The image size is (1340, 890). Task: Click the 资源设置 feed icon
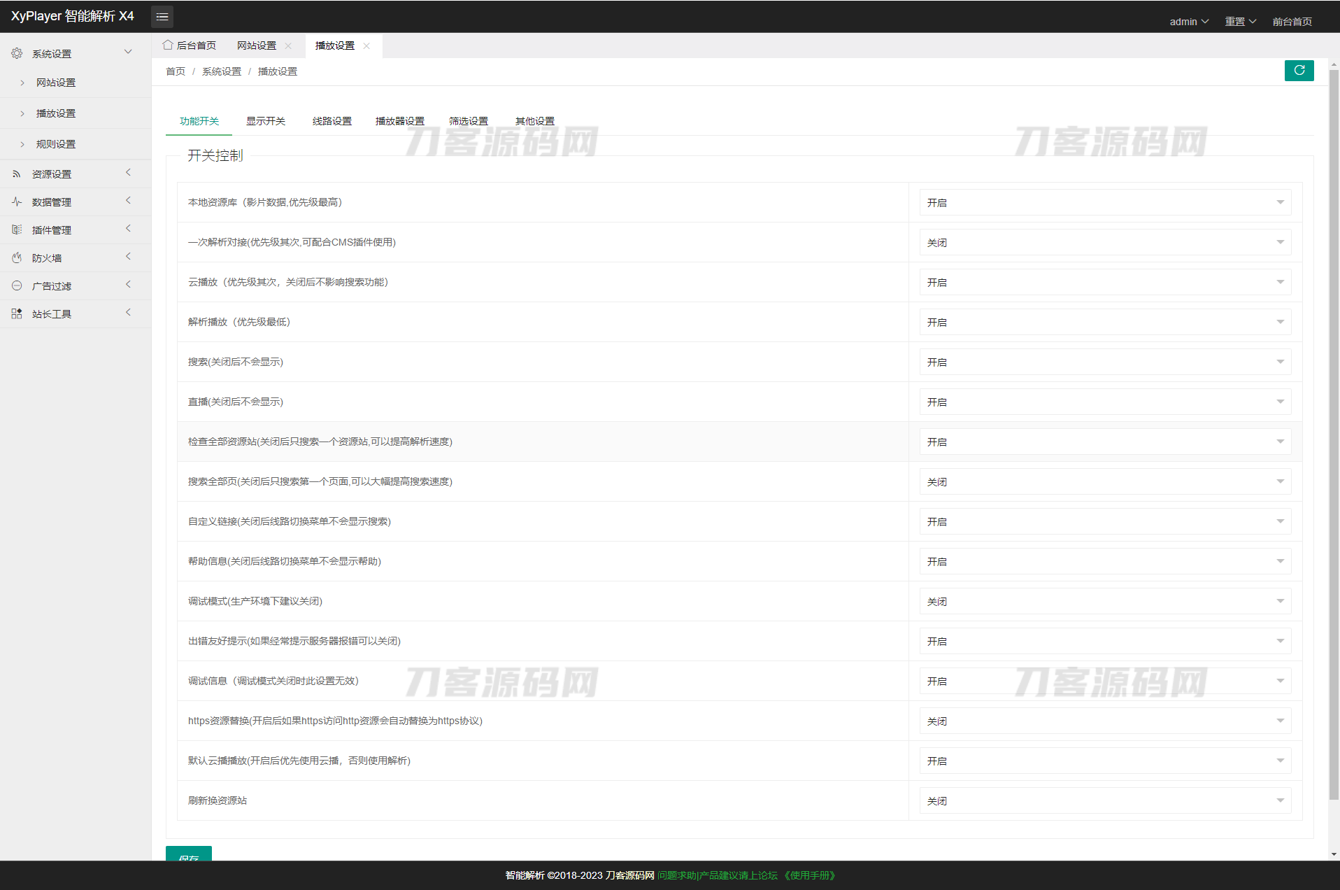coord(17,174)
